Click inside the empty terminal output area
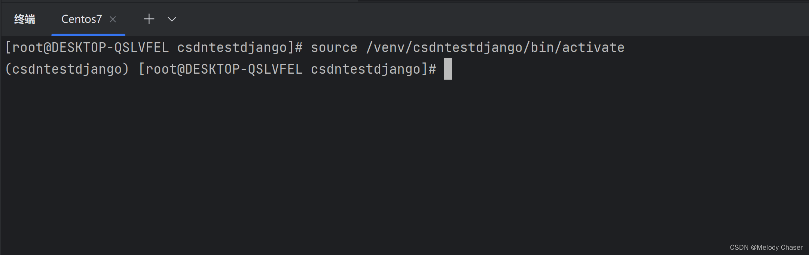Screen dimensions: 809x255 coord(374,157)
